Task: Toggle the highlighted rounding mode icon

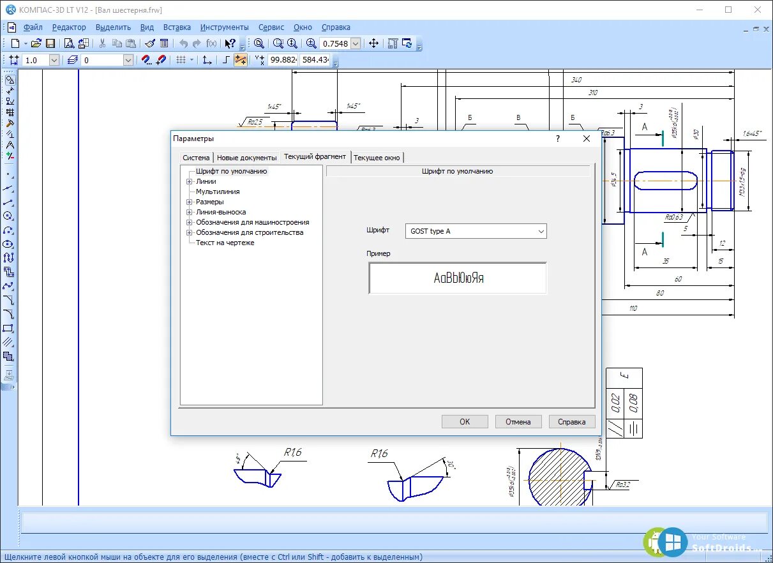Action: pos(241,60)
